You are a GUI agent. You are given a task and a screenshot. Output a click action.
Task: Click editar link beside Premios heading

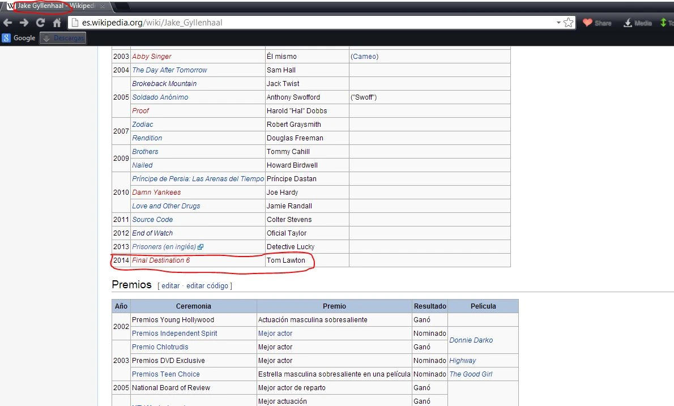(x=170, y=286)
